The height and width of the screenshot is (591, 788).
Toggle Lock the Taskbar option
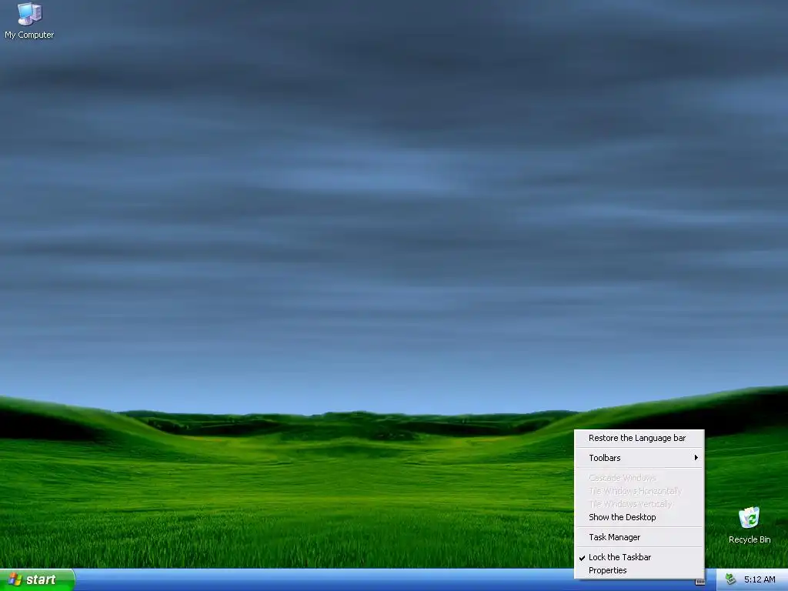click(639, 557)
